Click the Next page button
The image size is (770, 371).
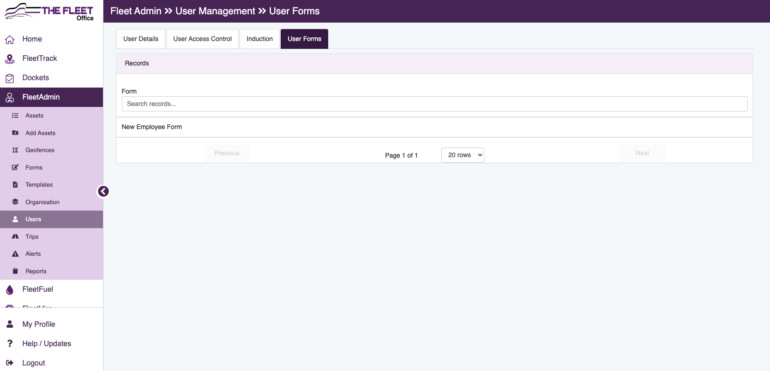(642, 153)
